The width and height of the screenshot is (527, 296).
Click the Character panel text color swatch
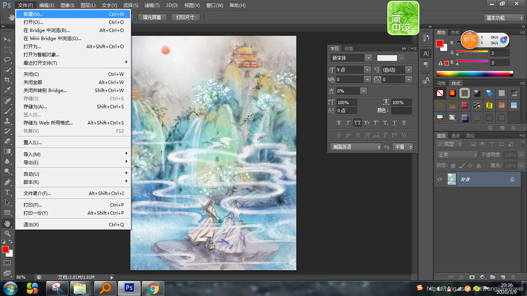tap(401, 111)
